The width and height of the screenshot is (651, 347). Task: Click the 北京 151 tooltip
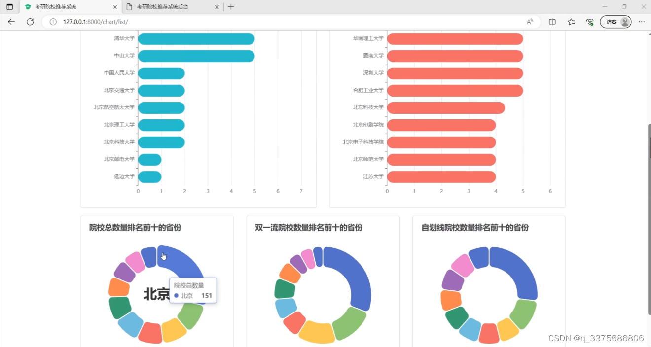(x=193, y=290)
